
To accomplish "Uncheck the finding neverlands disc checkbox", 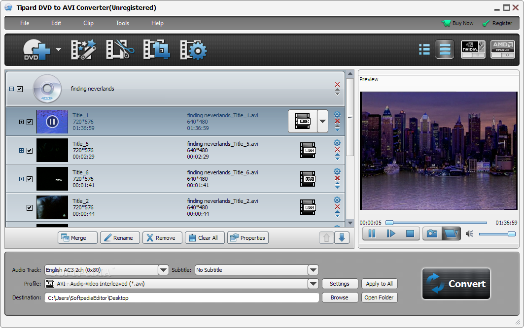I will pos(20,89).
